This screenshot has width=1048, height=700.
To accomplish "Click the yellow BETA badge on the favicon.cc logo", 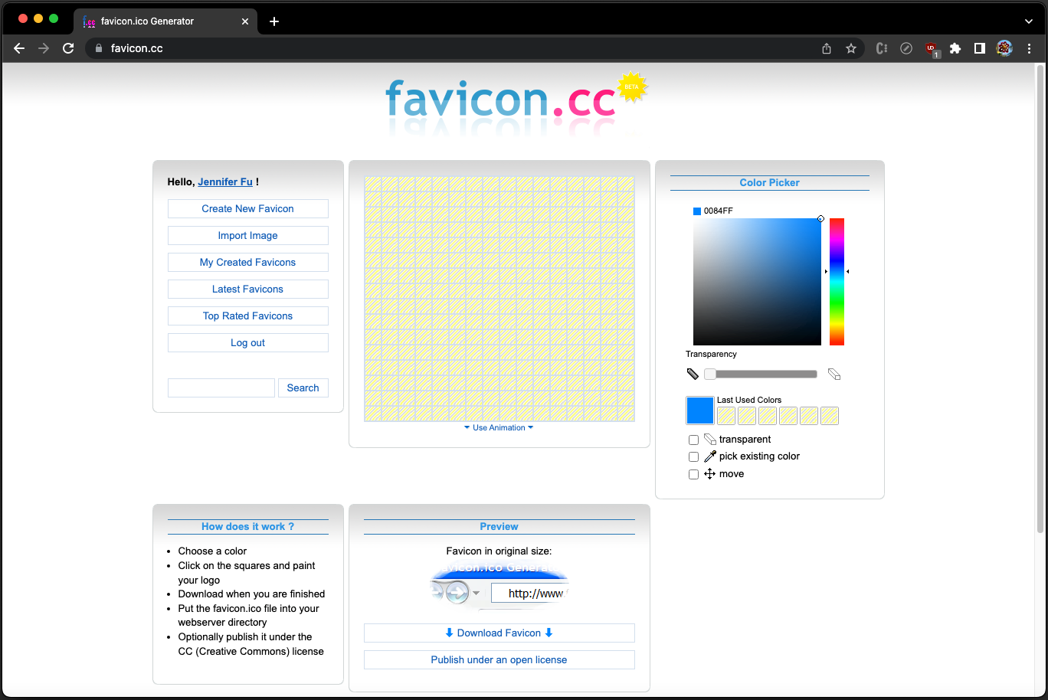I will pos(630,86).
